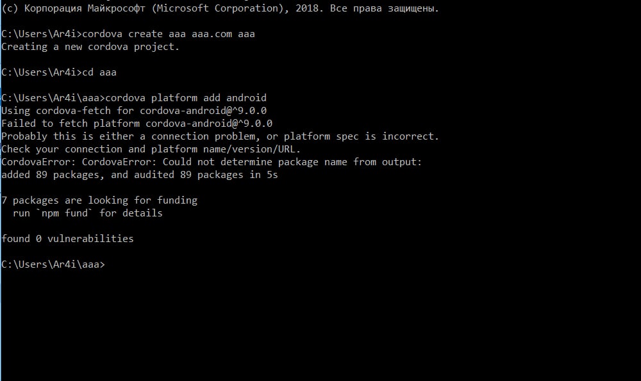Click the "Probably this is either a connection problem" line
The width and height of the screenshot is (641, 381).
(220, 136)
